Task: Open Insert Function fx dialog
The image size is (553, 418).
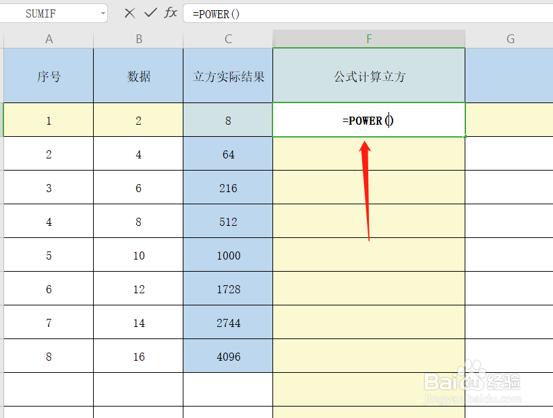Action: point(171,13)
